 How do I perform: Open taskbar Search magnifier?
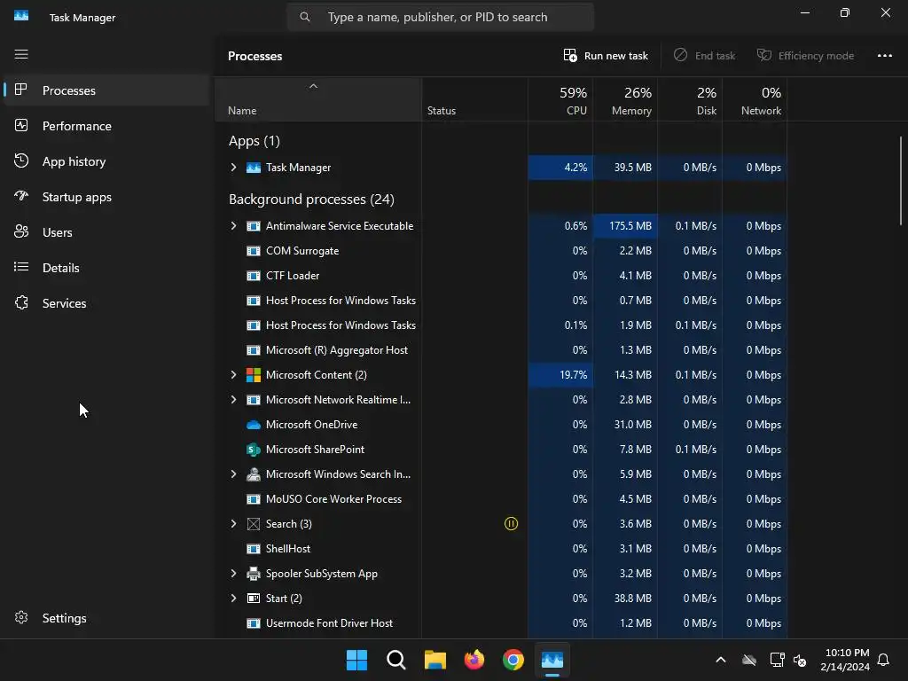point(396,660)
